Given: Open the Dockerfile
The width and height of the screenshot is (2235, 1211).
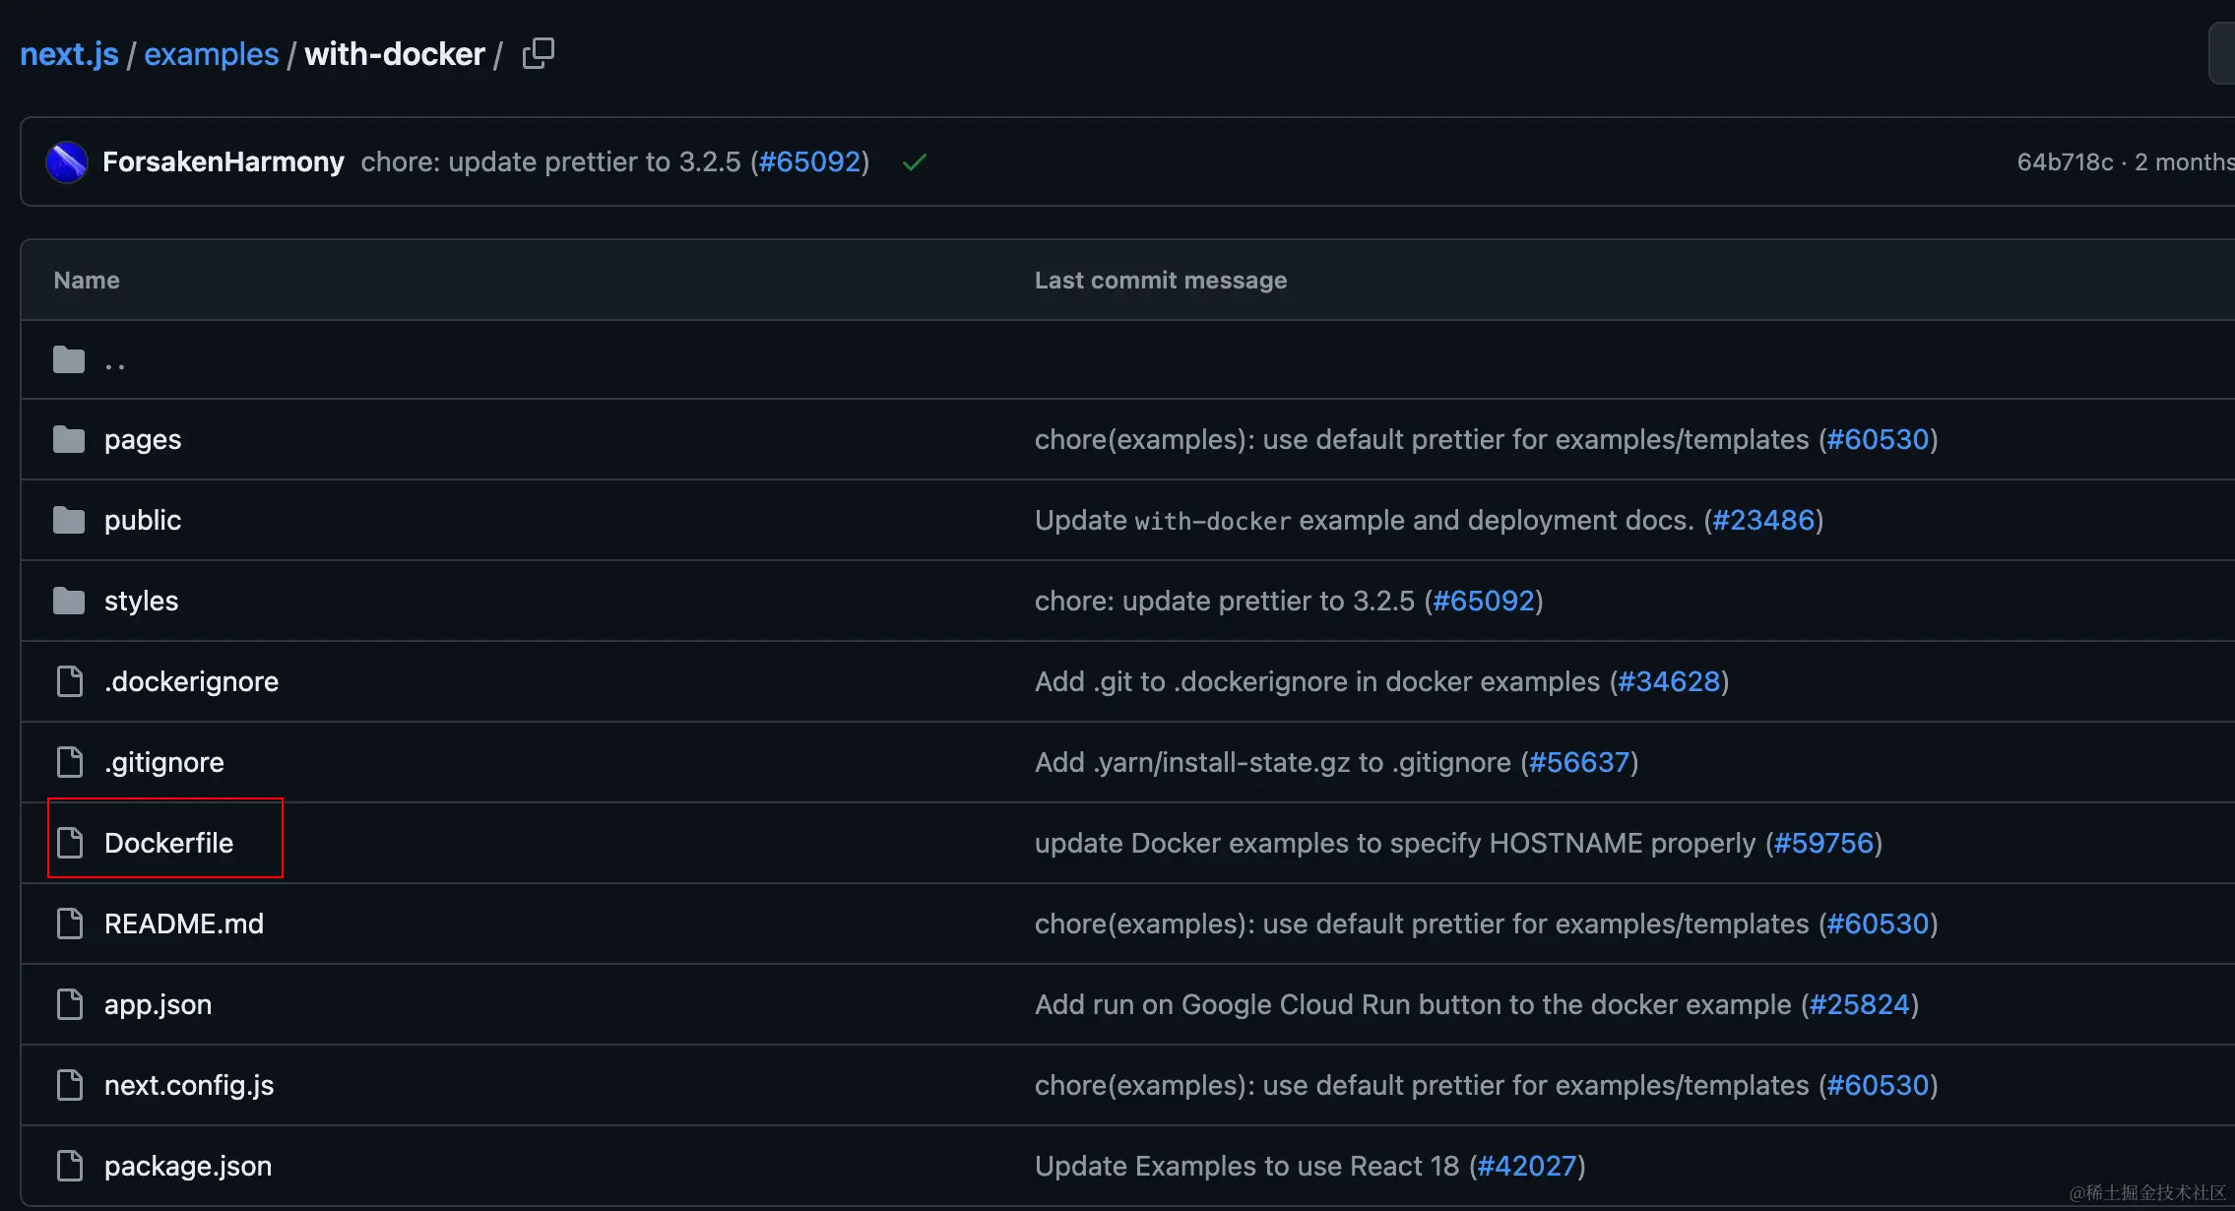Looking at the screenshot, I should click(168, 843).
